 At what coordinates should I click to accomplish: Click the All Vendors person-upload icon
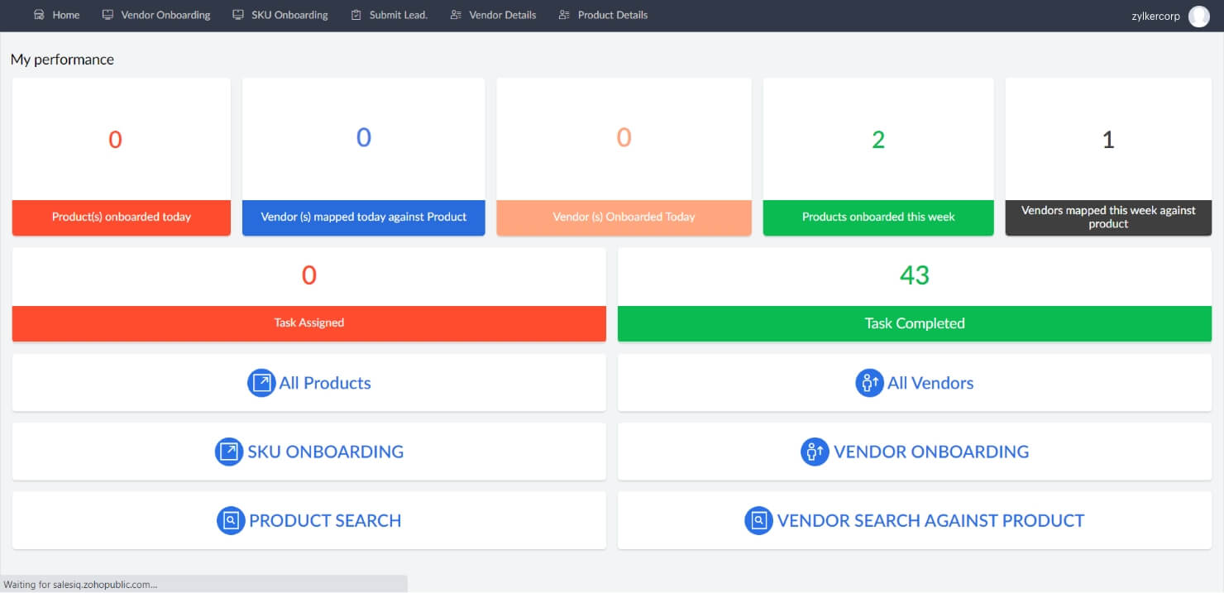point(868,382)
